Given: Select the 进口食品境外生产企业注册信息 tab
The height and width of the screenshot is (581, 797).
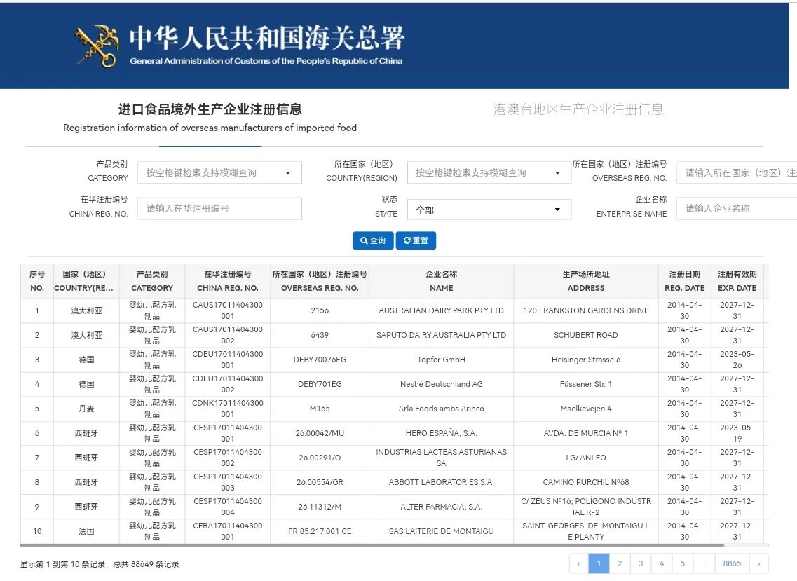Looking at the screenshot, I should [210, 109].
